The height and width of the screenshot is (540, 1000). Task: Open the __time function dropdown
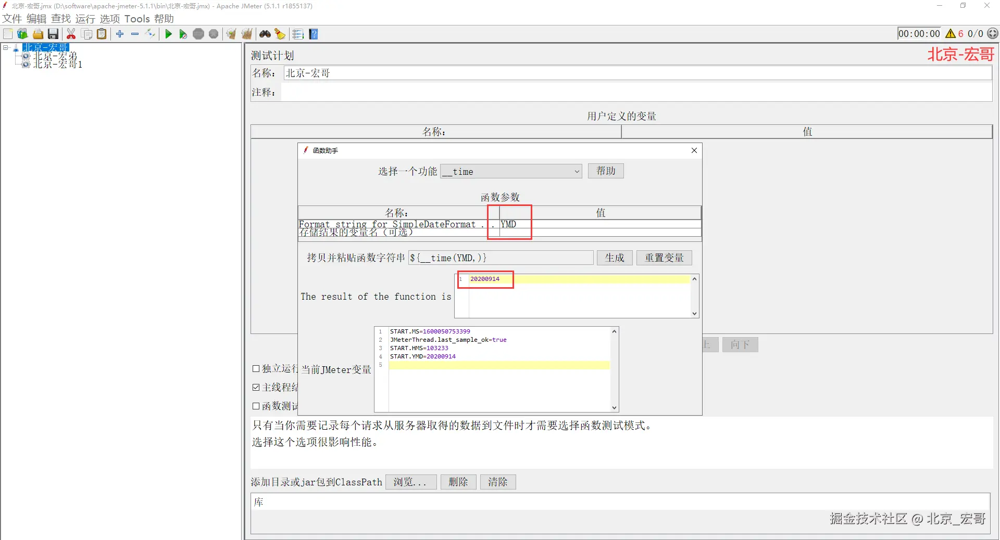click(x=511, y=171)
